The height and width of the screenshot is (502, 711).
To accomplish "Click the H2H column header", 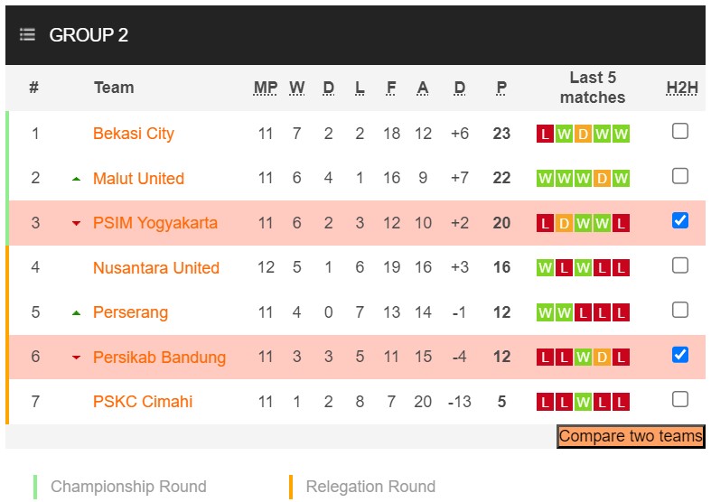I will [x=682, y=88].
